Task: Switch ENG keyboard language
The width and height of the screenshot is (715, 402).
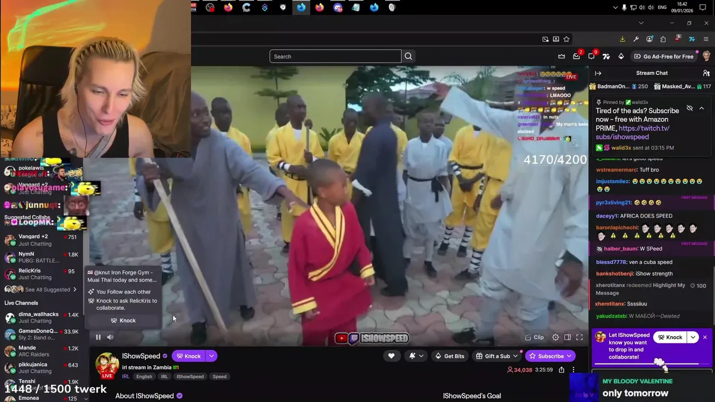Action: (x=662, y=7)
